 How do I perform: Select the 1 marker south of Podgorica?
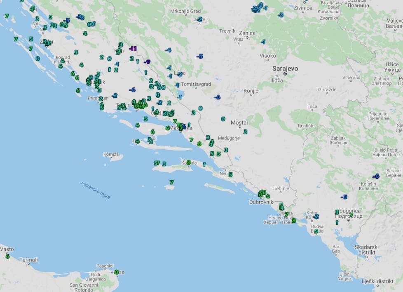(x=337, y=222)
